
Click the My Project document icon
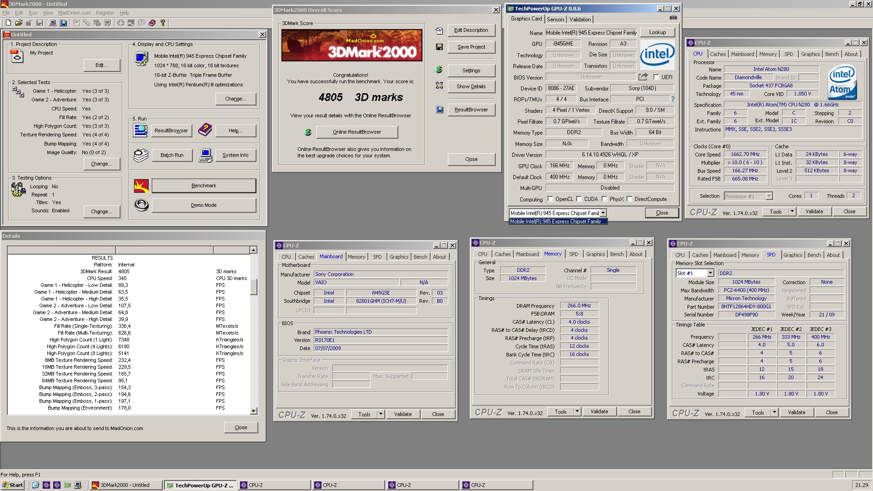17,56
